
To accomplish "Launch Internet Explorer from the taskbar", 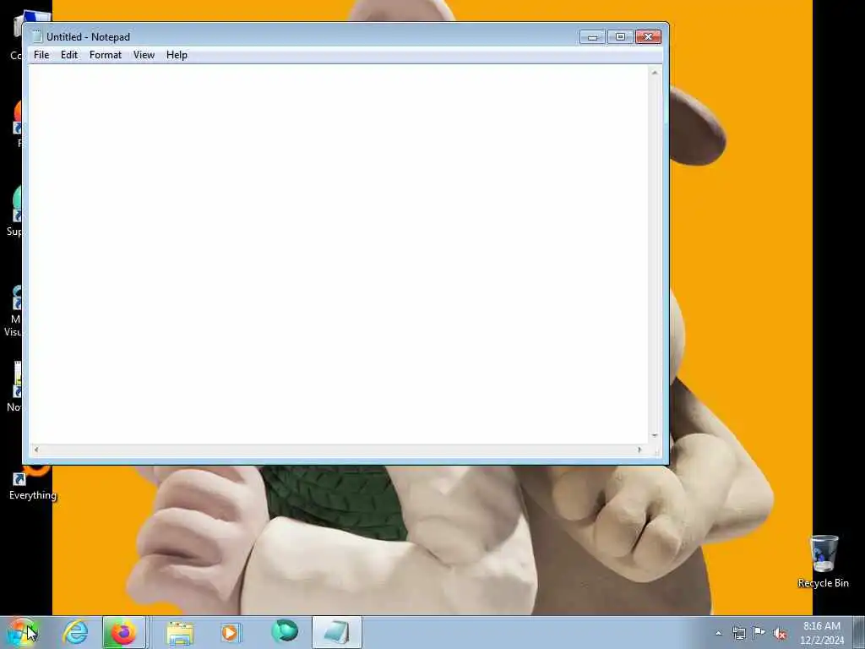I will (75, 632).
